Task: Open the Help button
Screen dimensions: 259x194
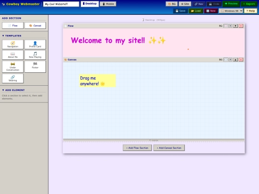Action: pos(250,11)
